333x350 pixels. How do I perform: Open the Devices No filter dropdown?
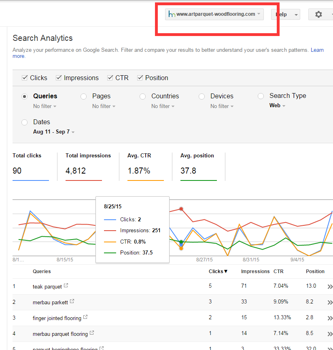(x=222, y=106)
